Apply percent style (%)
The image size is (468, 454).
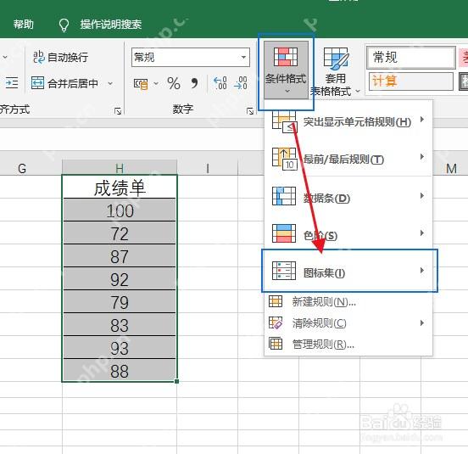point(174,83)
